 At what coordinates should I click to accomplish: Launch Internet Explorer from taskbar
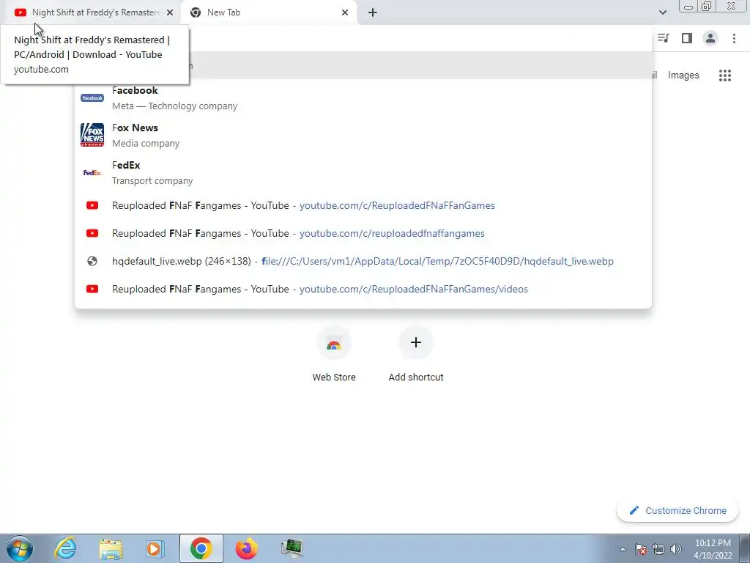(65, 548)
